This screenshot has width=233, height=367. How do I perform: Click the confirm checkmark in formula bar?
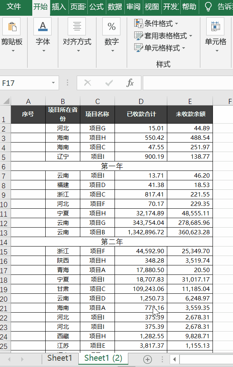pyautogui.click(x=109, y=83)
